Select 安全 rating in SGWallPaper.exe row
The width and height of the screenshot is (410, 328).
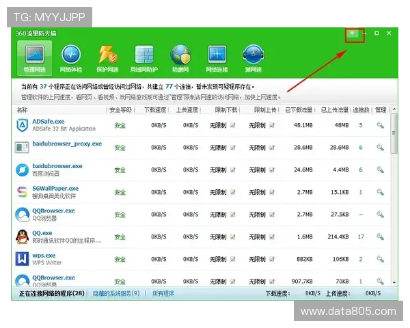[x=120, y=192]
